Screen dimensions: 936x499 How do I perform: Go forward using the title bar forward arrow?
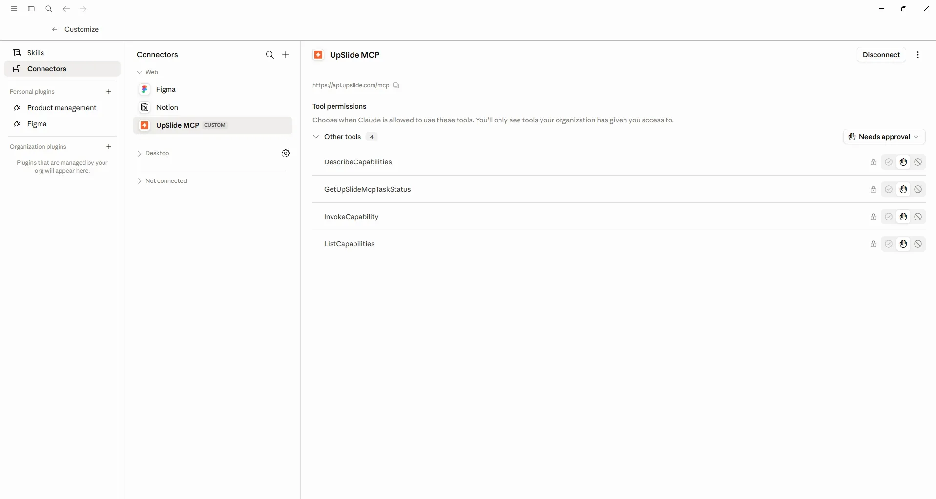coord(83,9)
